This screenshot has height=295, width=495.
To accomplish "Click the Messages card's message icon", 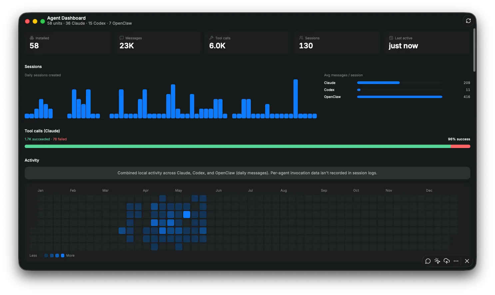I will tap(122, 38).
